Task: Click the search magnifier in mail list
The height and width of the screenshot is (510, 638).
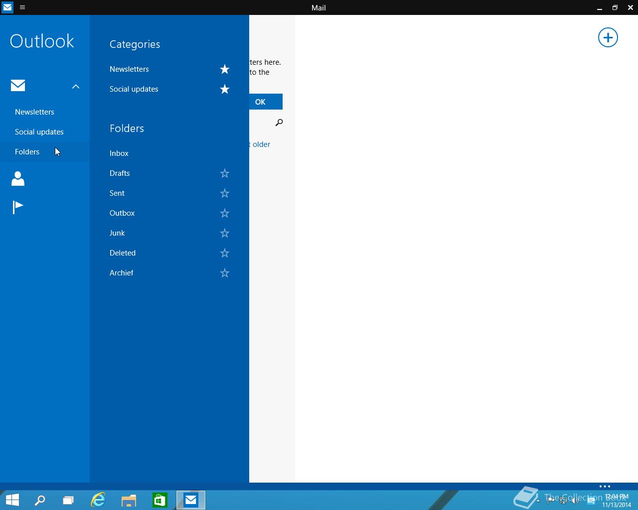Action: click(279, 123)
